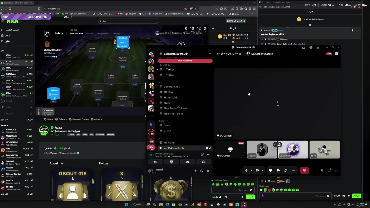Viewport: 370px width, 208px height.
Task: Enter fullscreen for Discord stream
Action: click(x=336, y=170)
